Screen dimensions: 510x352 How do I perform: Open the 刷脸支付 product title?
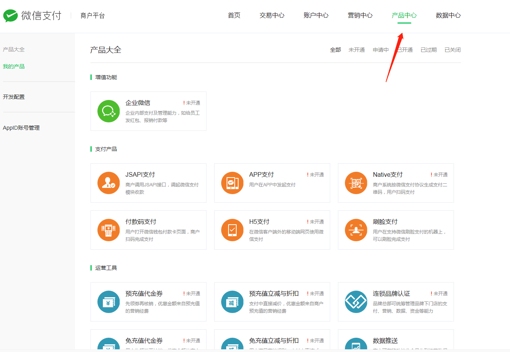pos(385,222)
